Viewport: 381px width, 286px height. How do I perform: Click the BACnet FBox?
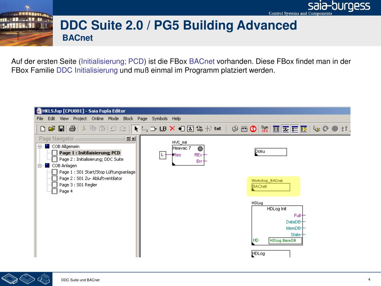click(x=271, y=187)
